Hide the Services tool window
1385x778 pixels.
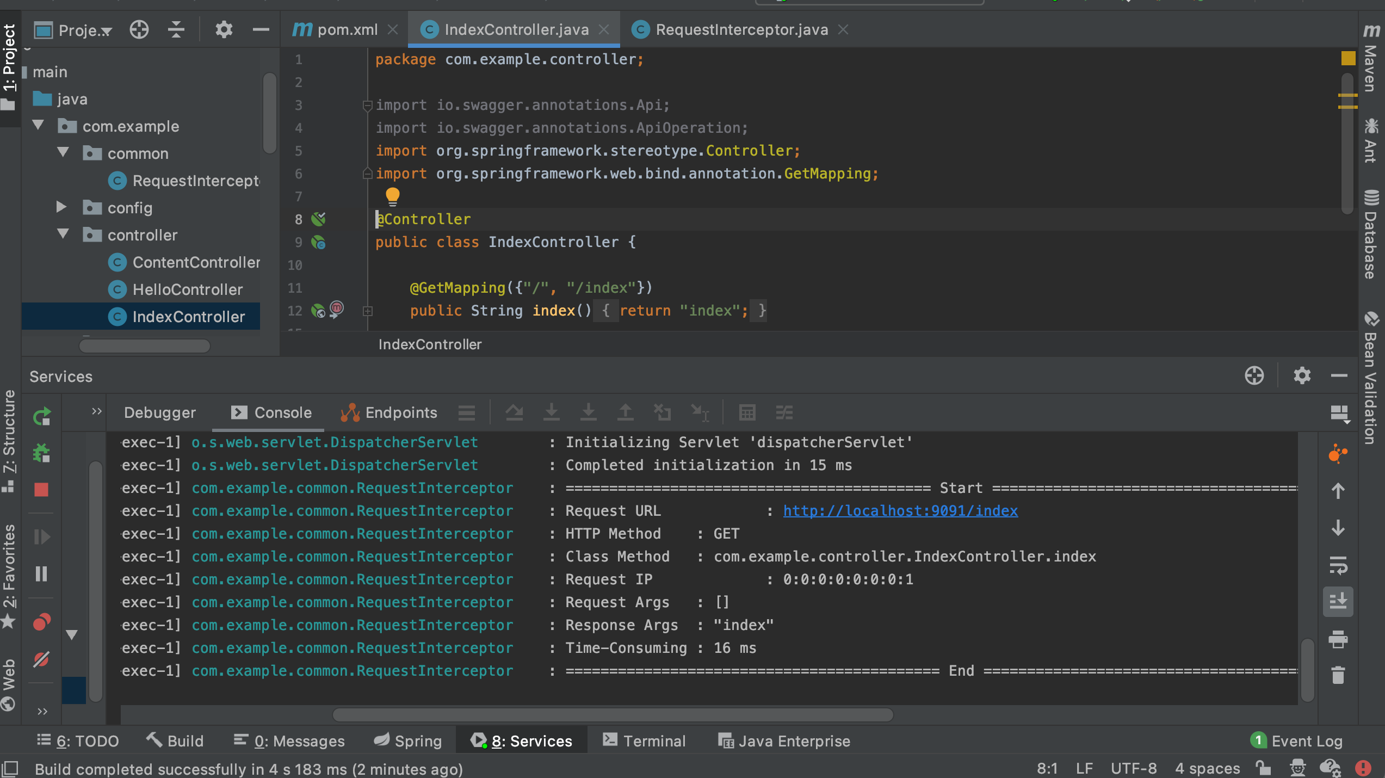tap(1339, 375)
